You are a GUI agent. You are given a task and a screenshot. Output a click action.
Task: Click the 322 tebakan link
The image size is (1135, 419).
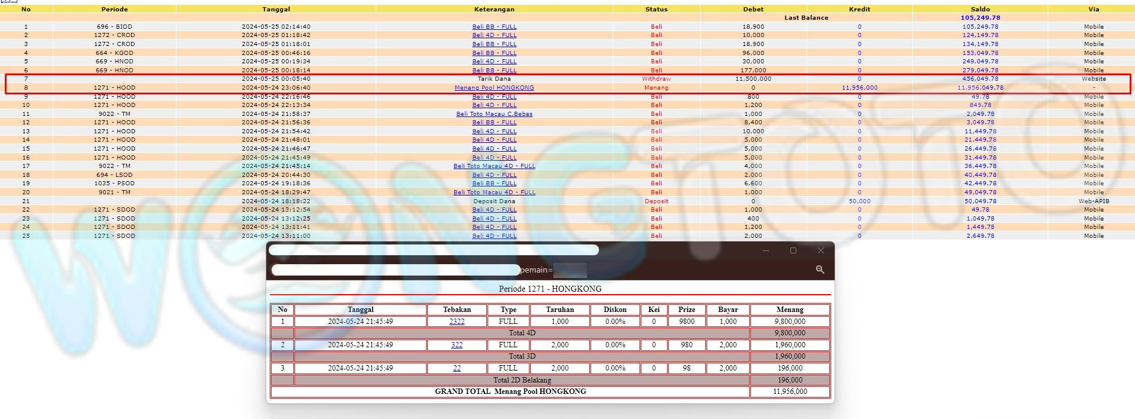pyautogui.click(x=457, y=345)
